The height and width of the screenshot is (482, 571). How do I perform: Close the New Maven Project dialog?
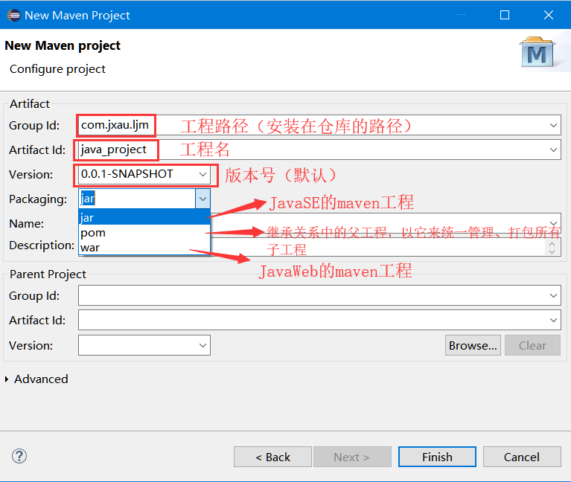click(549, 15)
